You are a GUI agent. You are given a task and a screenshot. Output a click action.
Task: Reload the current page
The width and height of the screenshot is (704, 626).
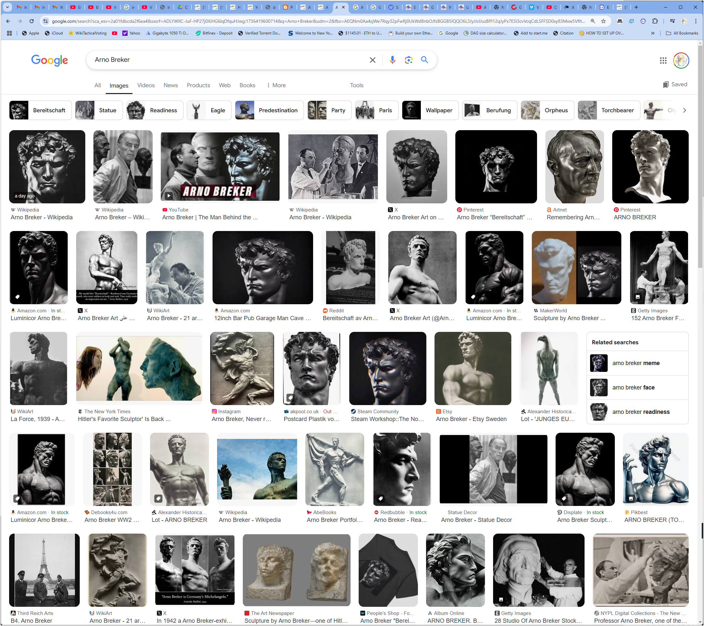coord(31,21)
